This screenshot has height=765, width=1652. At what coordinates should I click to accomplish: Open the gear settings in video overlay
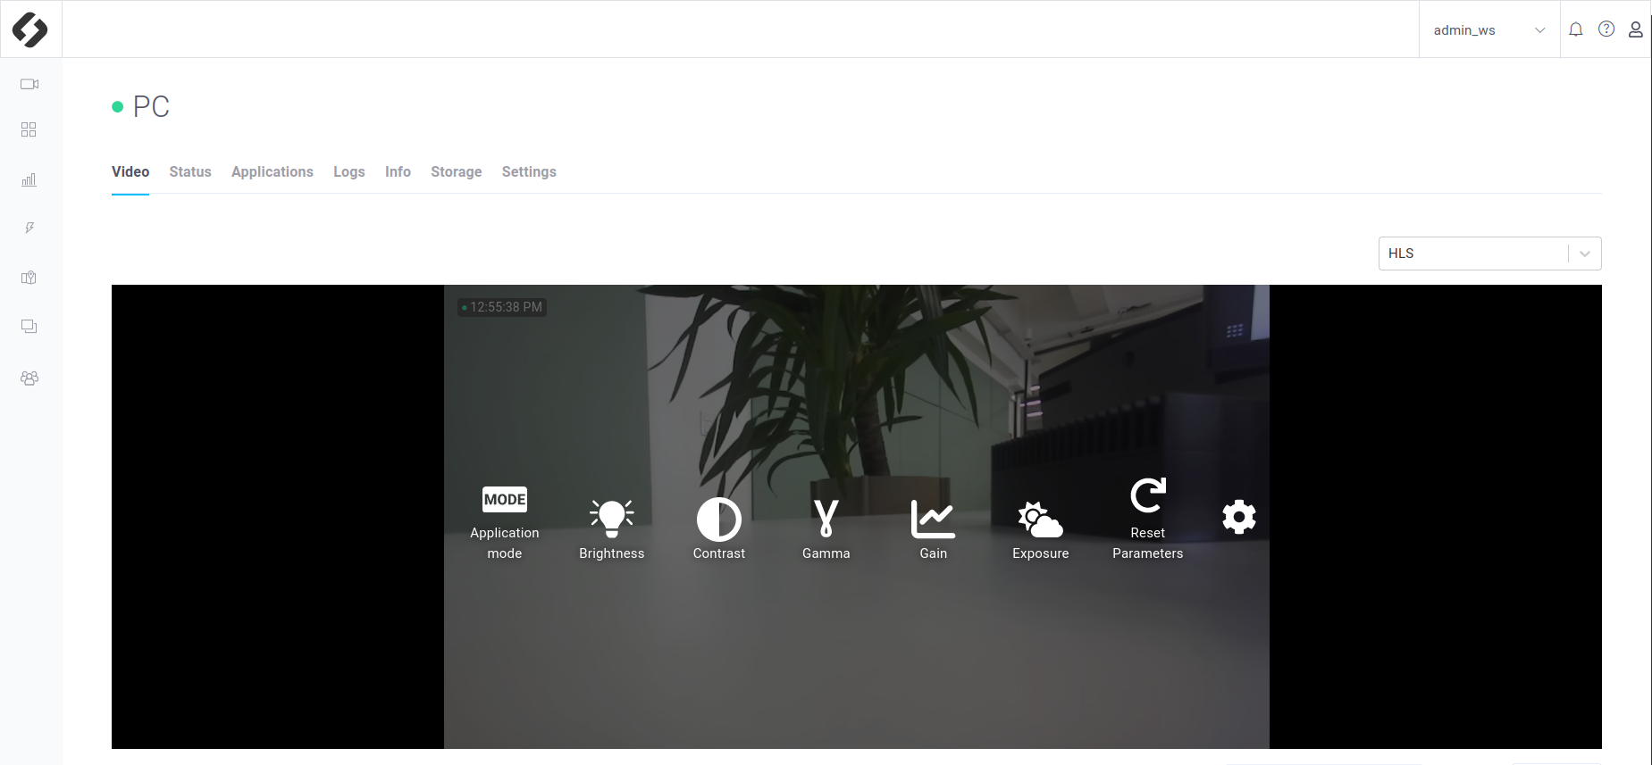(1239, 517)
